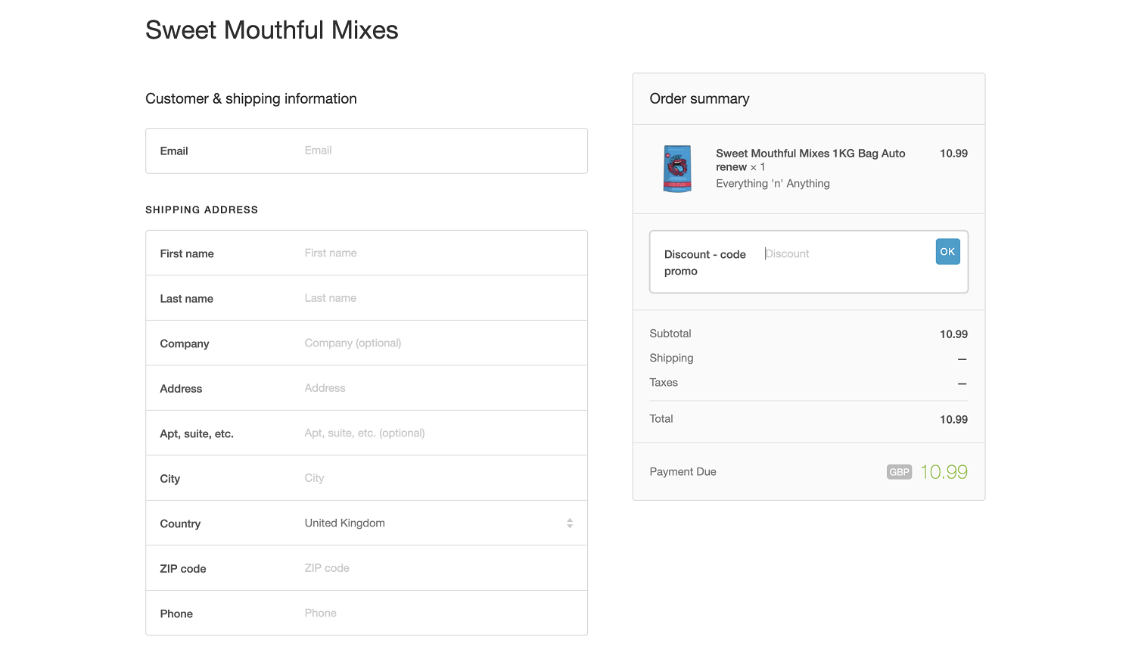This screenshot has width=1135, height=646.
Task: Click into the First name field
Action: 439,253
